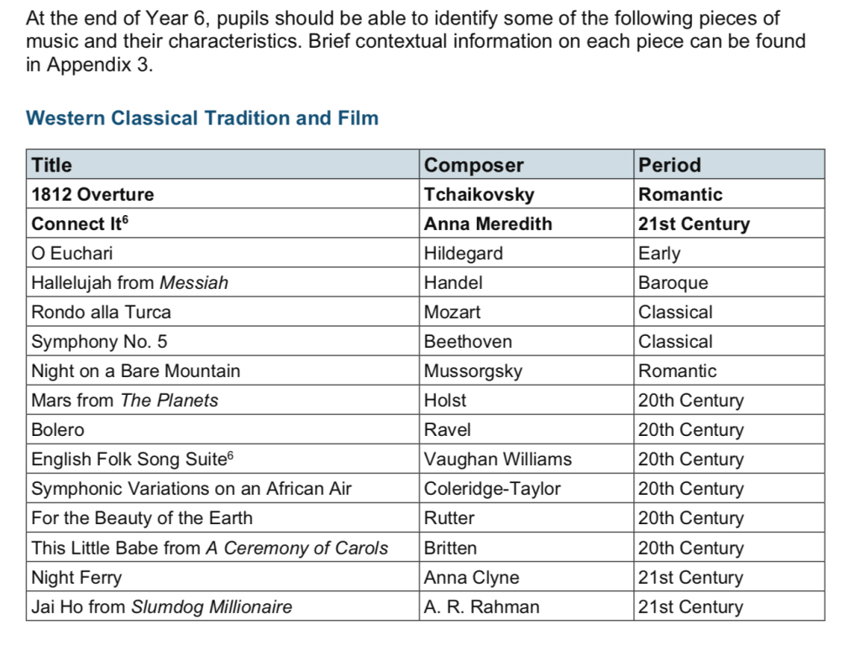Click the 'Period' column header
The width and height of the screenshot is (860, 651).
(x=669, y=165)
